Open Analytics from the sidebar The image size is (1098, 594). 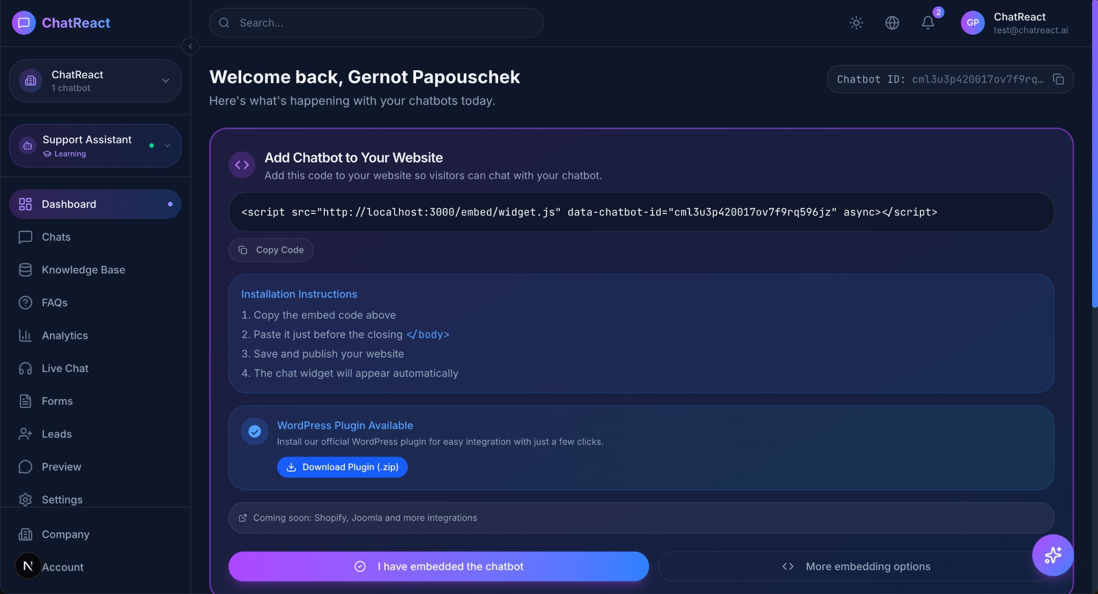65,335
